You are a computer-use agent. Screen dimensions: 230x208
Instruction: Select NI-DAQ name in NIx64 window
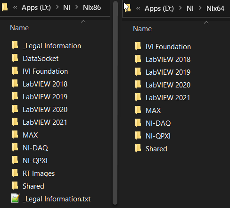pyautogui.click(x=158, y=123)
